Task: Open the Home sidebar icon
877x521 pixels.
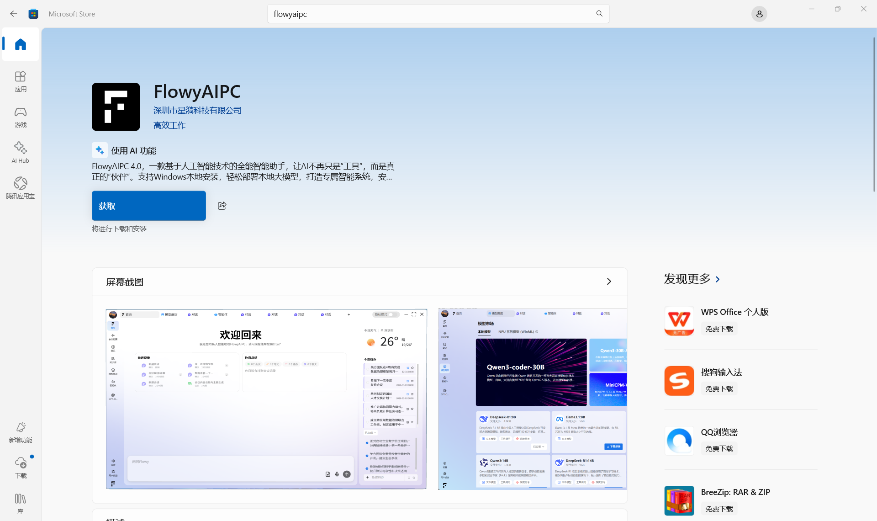Action: (x=21, y=44)
